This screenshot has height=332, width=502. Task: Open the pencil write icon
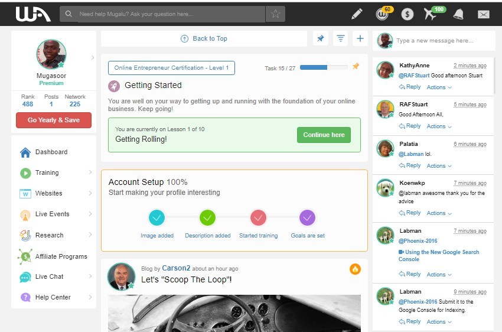[357, 14]
